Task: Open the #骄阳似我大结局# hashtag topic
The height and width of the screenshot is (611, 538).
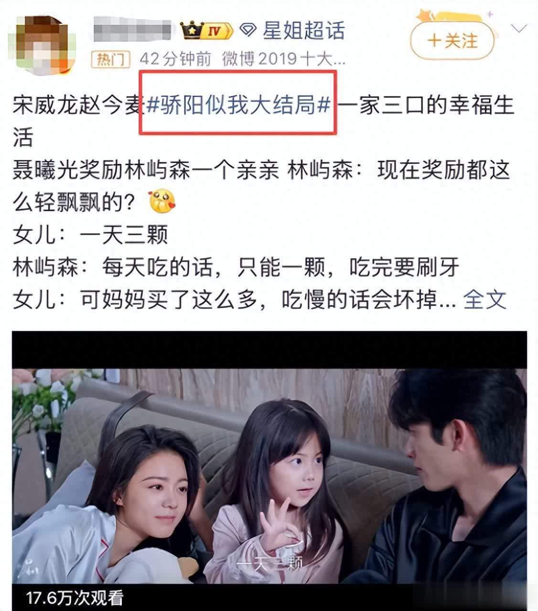Action: coord(238,105)
